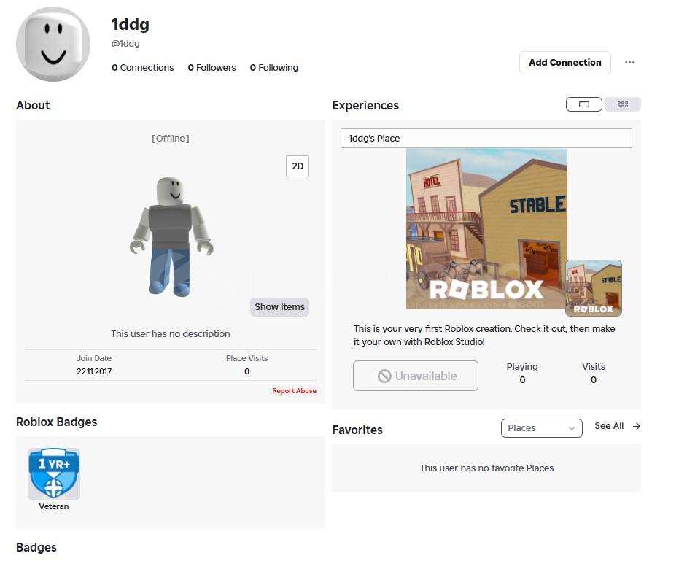The image size is (687, 561).
Task: Open the 0 Connections list
Action: [x=143, y=68]
